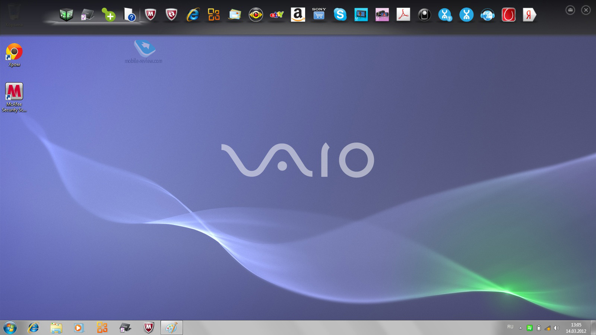This screenshot has height=335, width=596.
Task: Open the green music and photo cube icon in VAIO Gate
Action: 66,15
